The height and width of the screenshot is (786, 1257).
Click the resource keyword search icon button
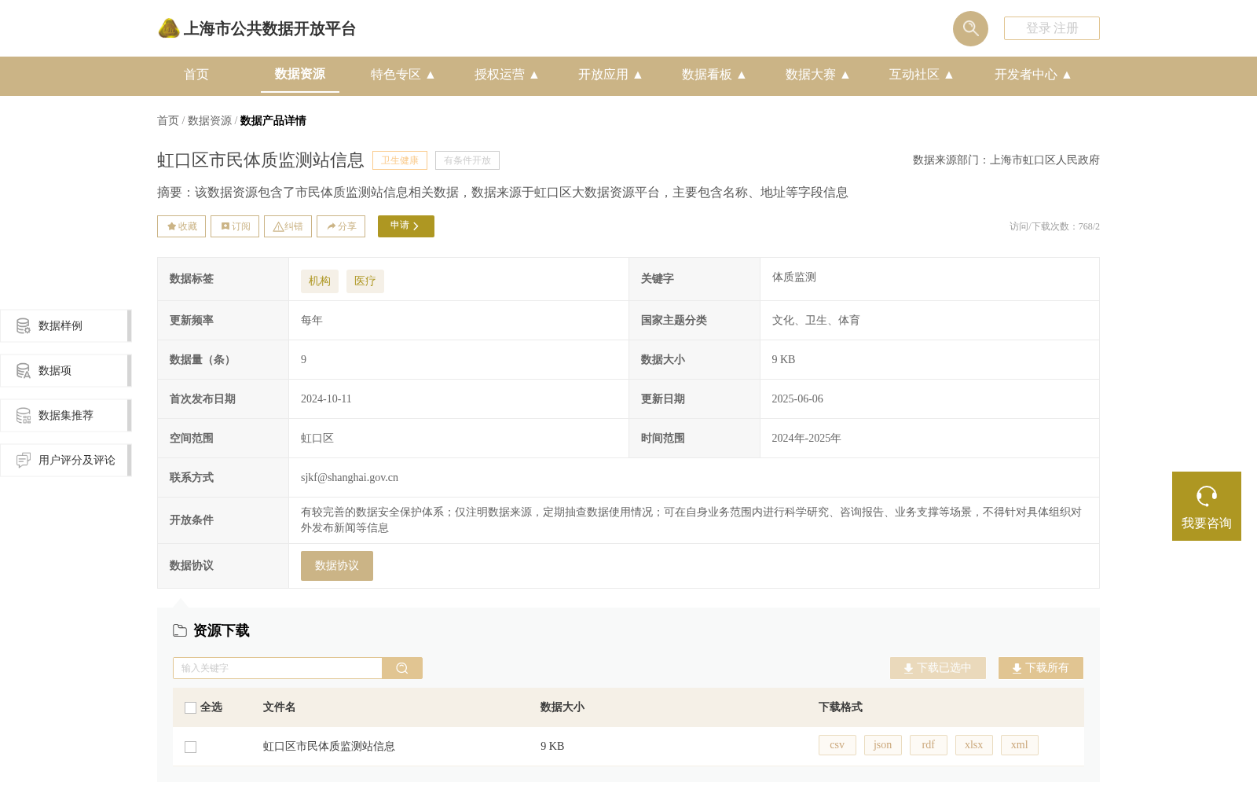[402, 668]
